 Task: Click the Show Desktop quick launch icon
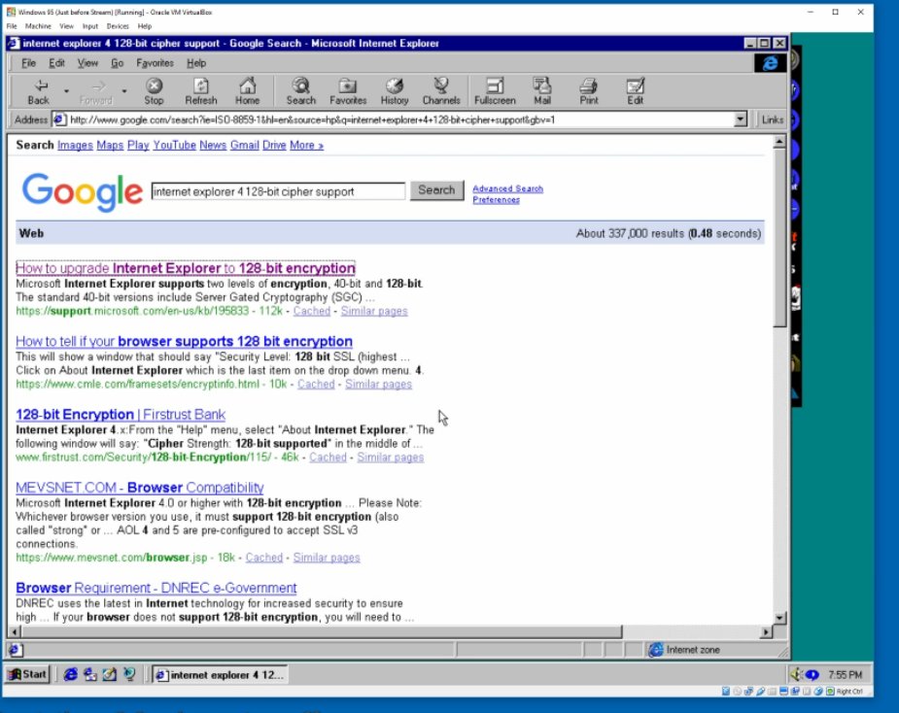coord(110,674)
